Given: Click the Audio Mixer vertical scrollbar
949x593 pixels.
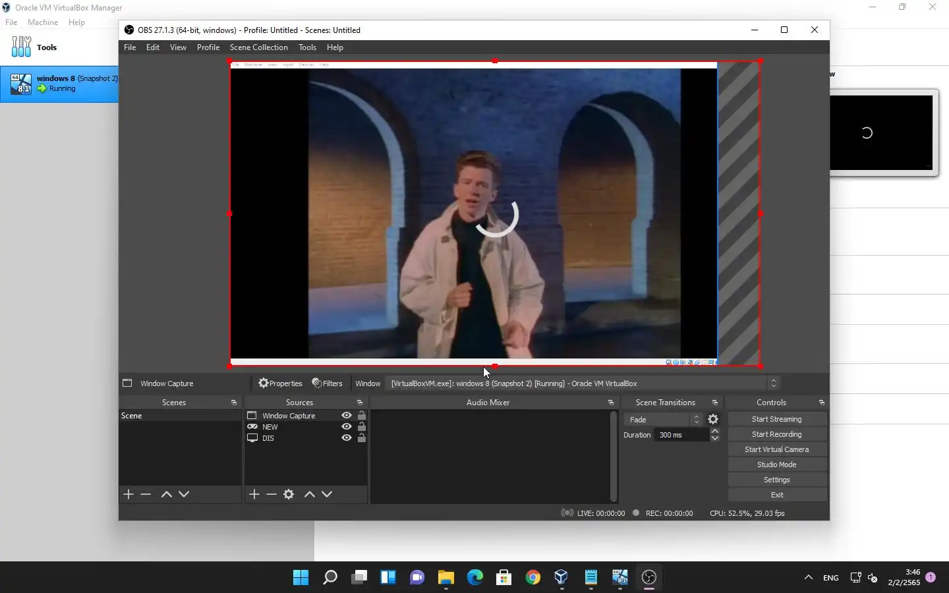Looking at the screenshot, I should [x=614, y=457].
